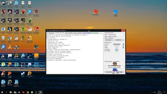
Task: Open the LauncherFenix server IP link
Action: tap(117, 44)
